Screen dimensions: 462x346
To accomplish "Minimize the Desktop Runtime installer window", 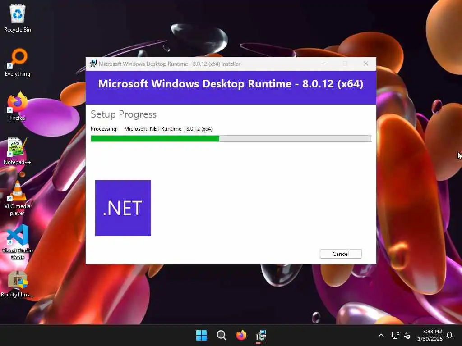I will click(325, 64).
